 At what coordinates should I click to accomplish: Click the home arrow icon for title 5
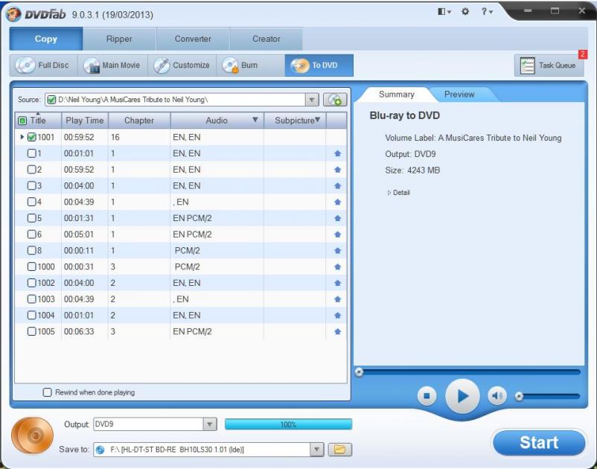[337, 218]
